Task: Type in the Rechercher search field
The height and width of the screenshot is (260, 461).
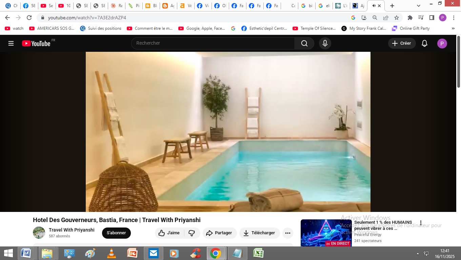Action: click(214, 43)
